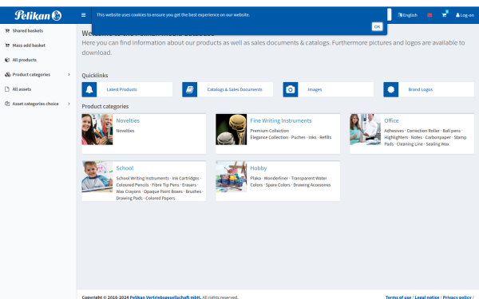Click the camera icon for Images

(291, 89)
